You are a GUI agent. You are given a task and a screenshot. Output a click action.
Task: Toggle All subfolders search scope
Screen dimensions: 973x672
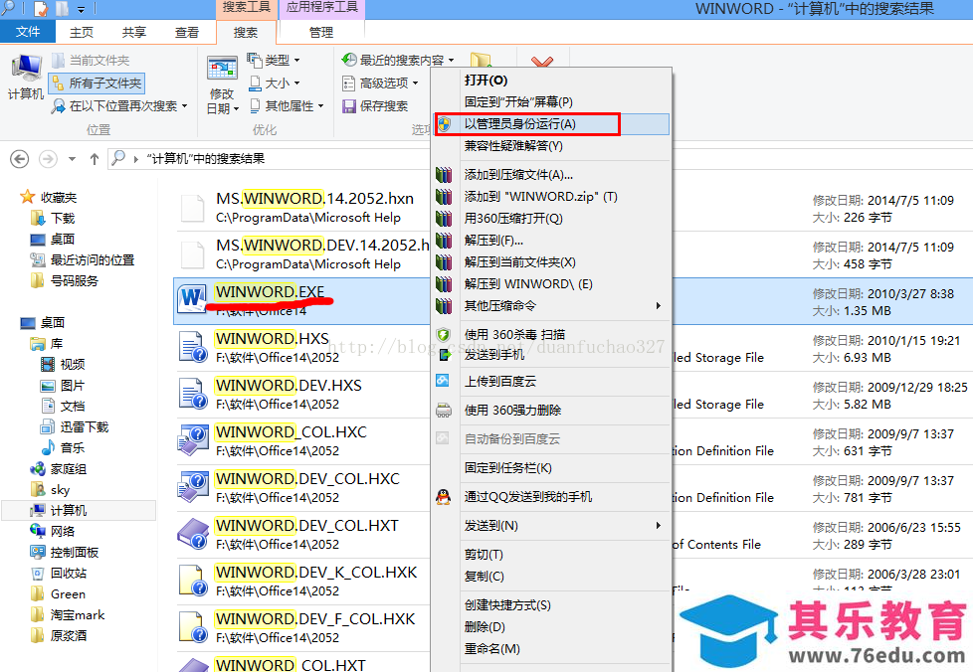(97, 84)
